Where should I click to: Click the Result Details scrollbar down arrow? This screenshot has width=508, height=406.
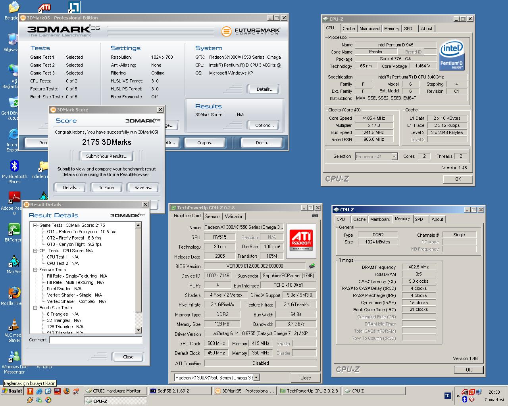139,330
